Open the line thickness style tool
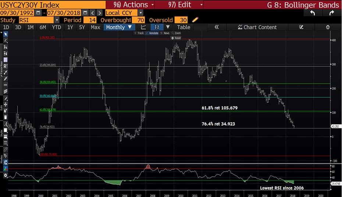The width and height of the screenshot is (342, 197). [x=6, y=137]
